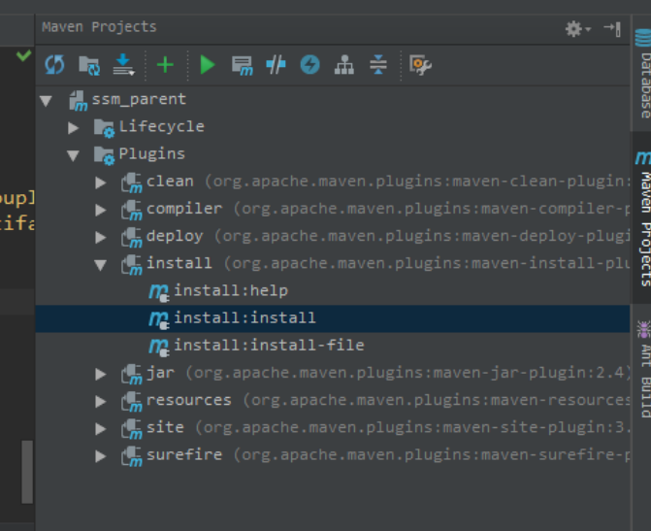Screen dimensions: 651x531
Task: Click the Plugins folder gear icon
Action: (104, 155)
